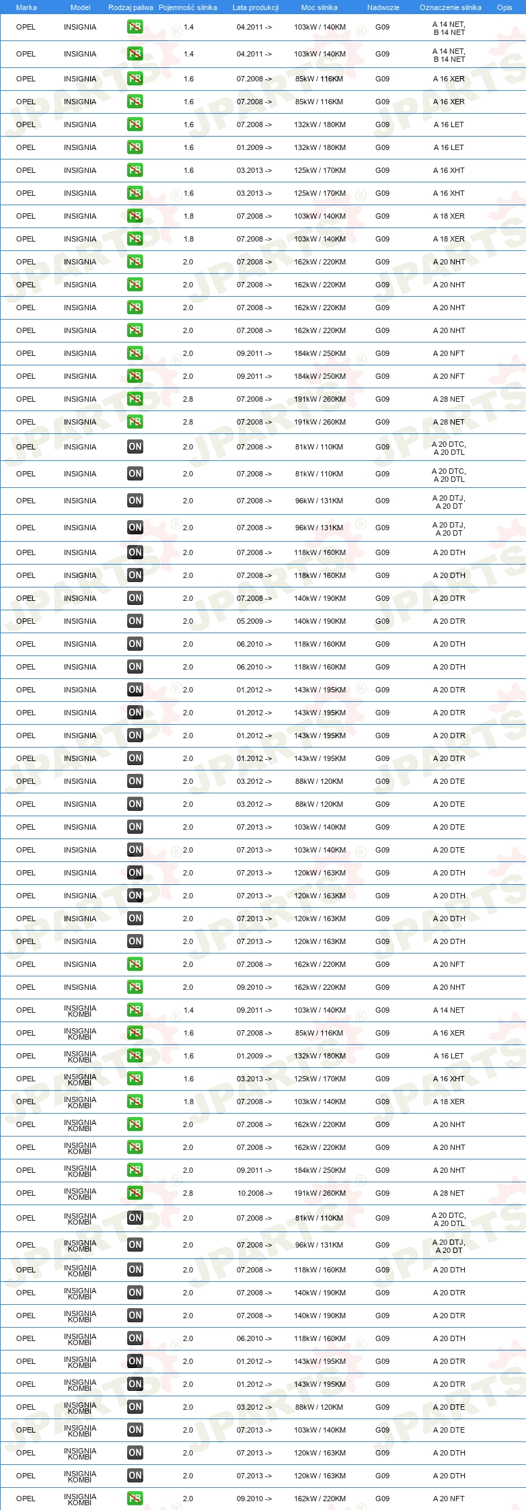Click diesel ON icon in KOMBI 07.2008 118kW row
The image size is (526, 1510).
coord(135,1270)
